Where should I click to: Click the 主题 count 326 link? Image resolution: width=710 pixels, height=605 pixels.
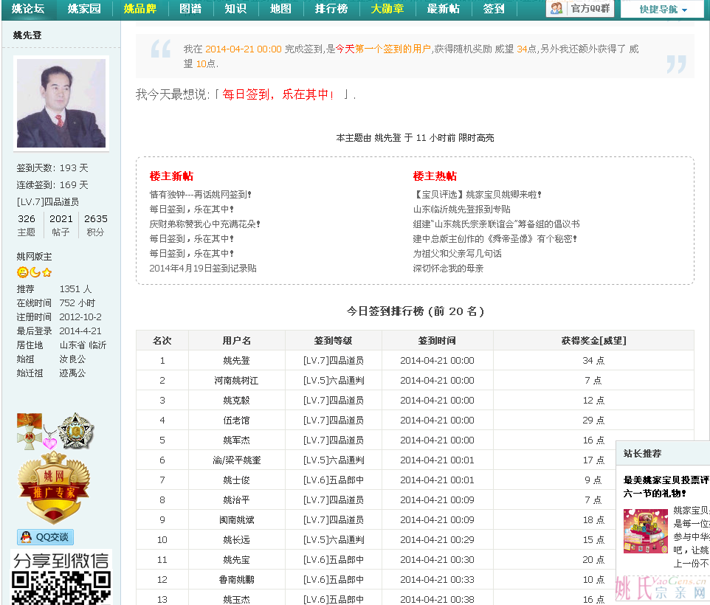[x=27, y=219]
